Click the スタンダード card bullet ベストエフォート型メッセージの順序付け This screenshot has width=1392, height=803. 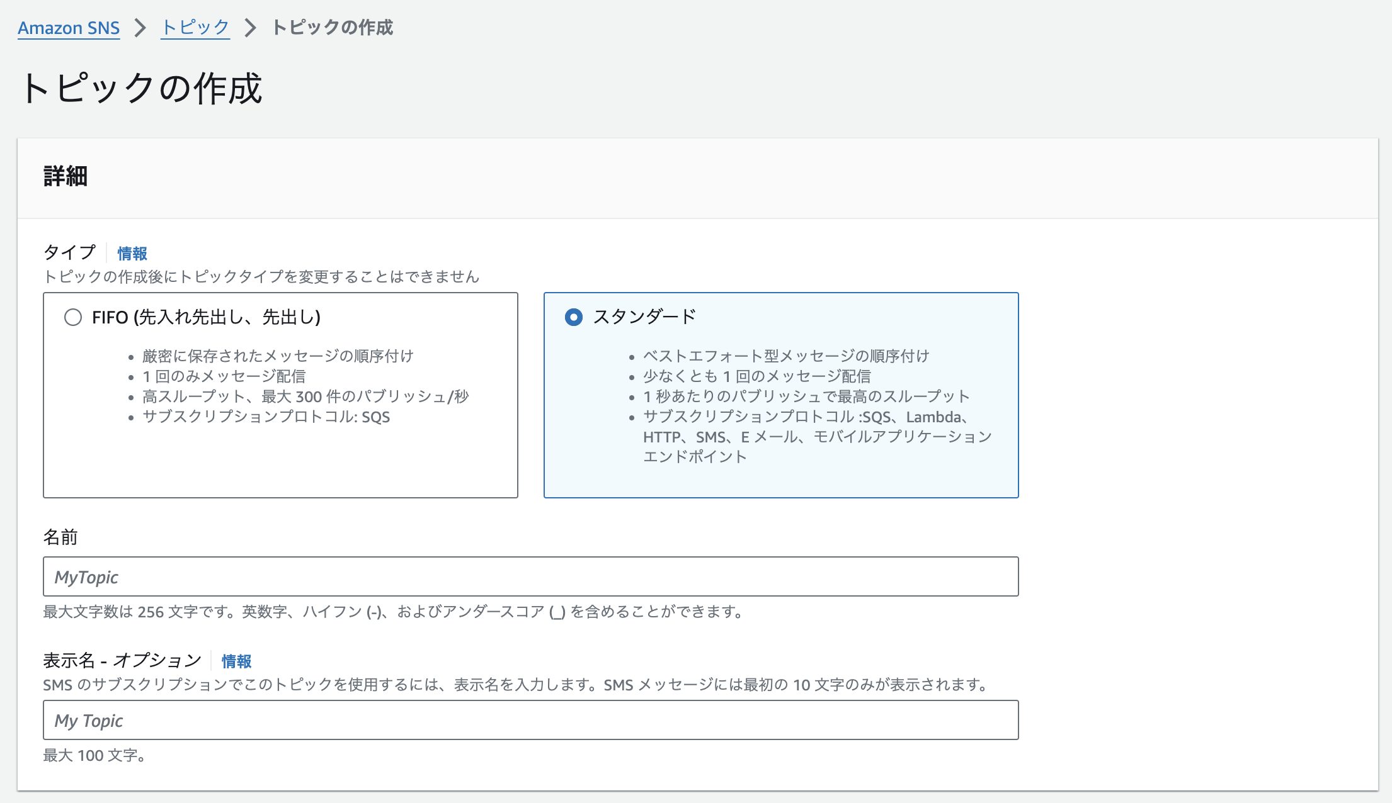coord(786,356)
